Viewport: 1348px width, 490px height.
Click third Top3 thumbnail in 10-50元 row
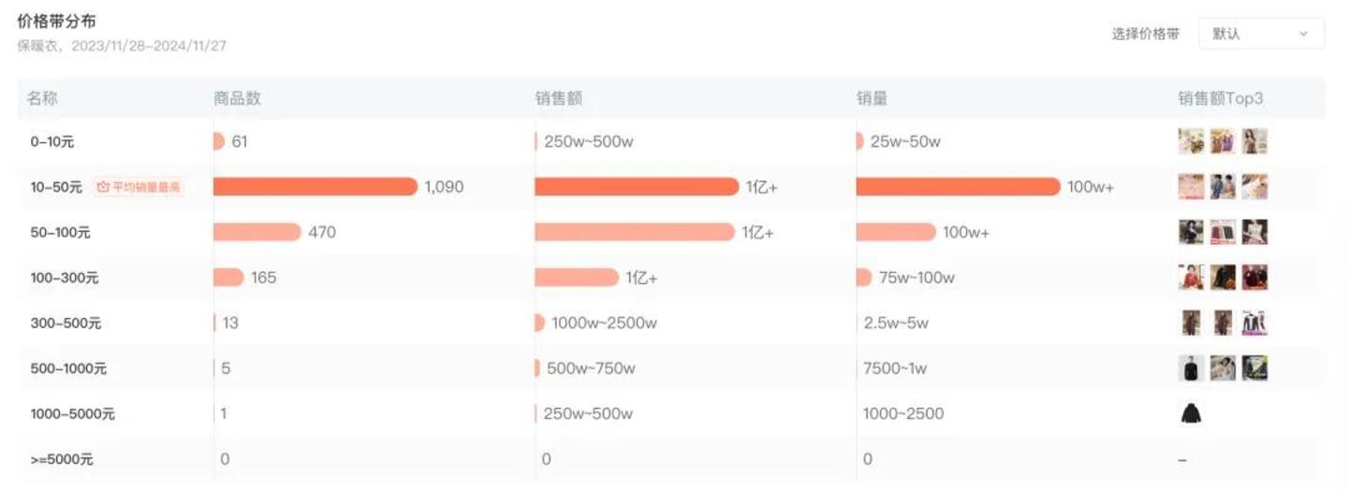pos(1254,187)
